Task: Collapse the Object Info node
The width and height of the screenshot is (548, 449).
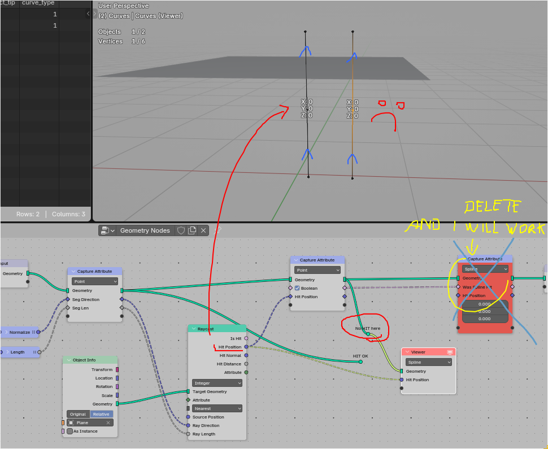Action: tap(68, 360)
